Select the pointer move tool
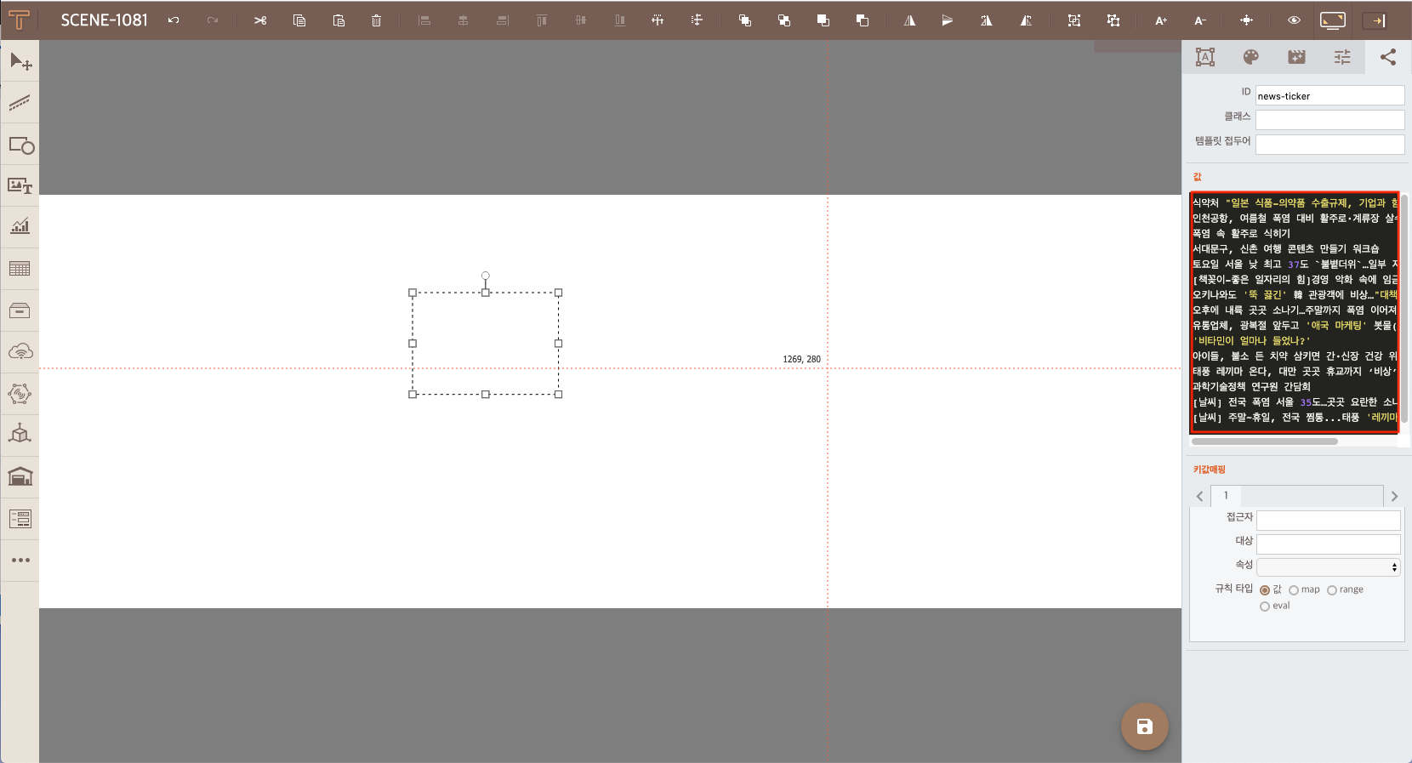This screenshot has width=1412, height=763. (x=20, y=61)
